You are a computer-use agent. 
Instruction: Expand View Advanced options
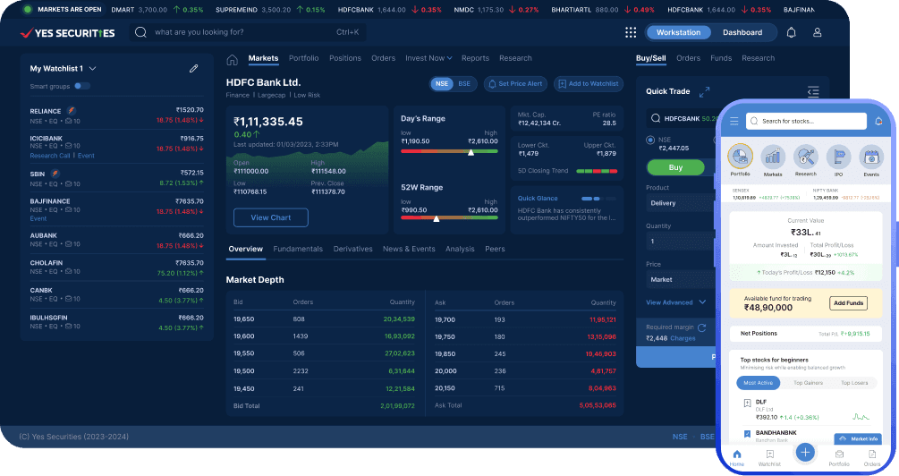click(x=675, y=302)
